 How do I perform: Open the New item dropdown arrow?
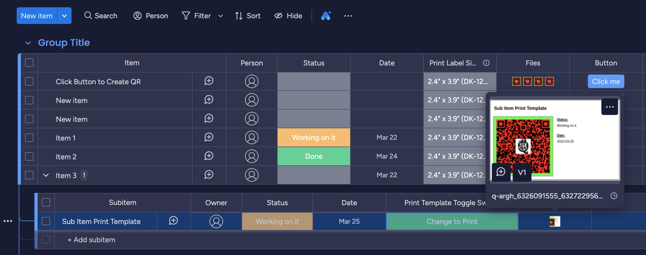tap(64, 16)
